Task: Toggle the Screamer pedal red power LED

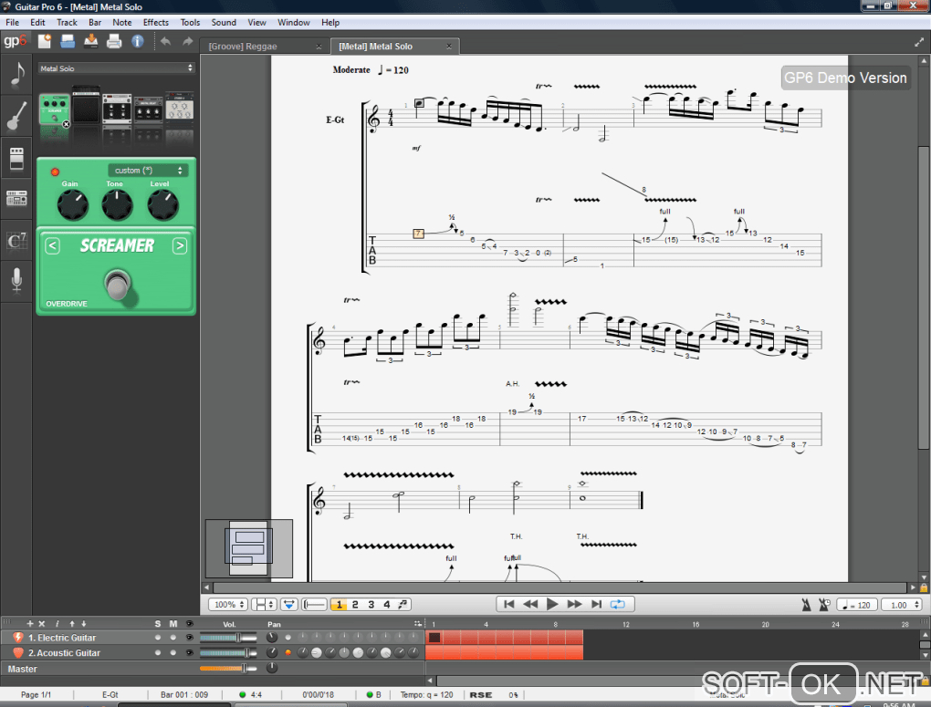Action: click(x=55, y=172)
